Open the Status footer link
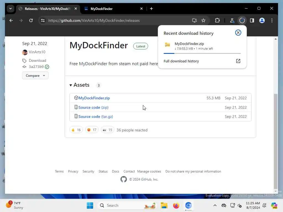The width and height of the screenshot is (283, 212). [x=103, y=171]
